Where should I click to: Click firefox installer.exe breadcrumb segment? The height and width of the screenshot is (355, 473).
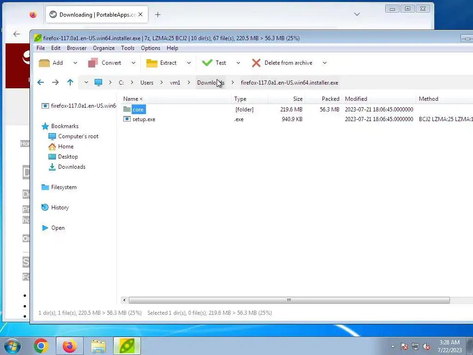coord(290,82)
